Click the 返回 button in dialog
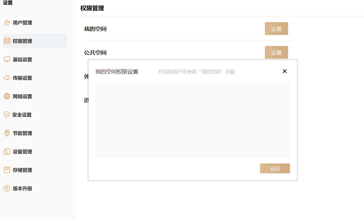 pyautogui.click(x=275, y=169)
